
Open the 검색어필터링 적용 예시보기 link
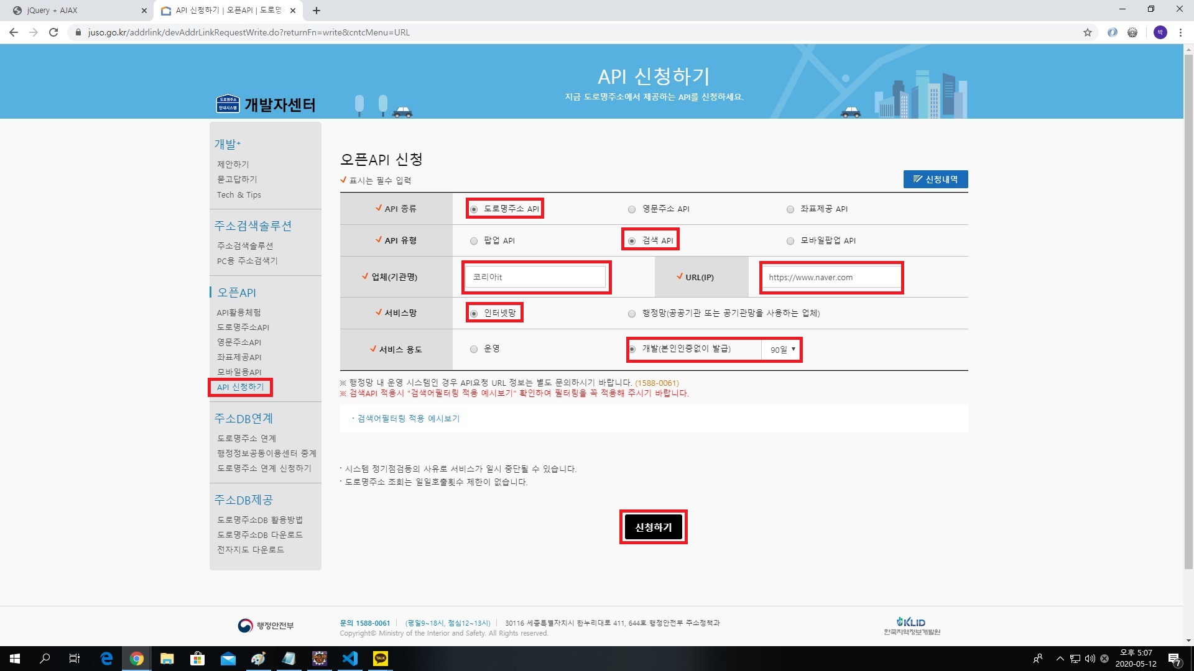(x=408, y=419)
